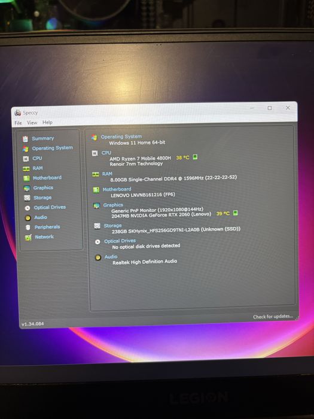Select Storage in the sidebar list
Screen dimensions: 314x419
[x=42, y=198]
